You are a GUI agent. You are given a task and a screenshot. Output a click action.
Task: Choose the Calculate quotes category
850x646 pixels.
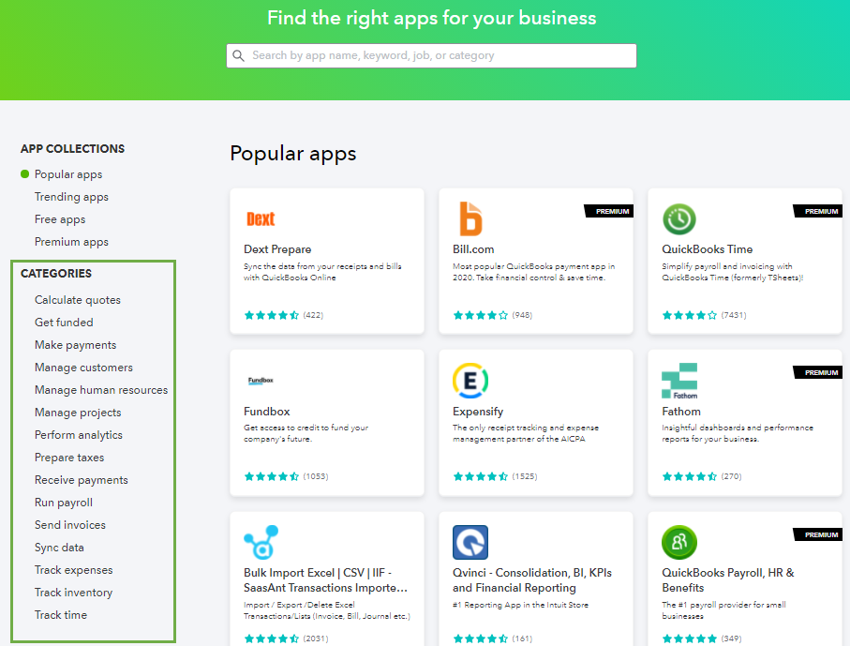point(78,300)
